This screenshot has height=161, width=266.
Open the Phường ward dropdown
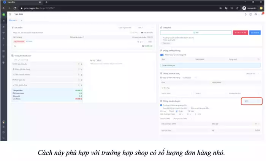244,93
